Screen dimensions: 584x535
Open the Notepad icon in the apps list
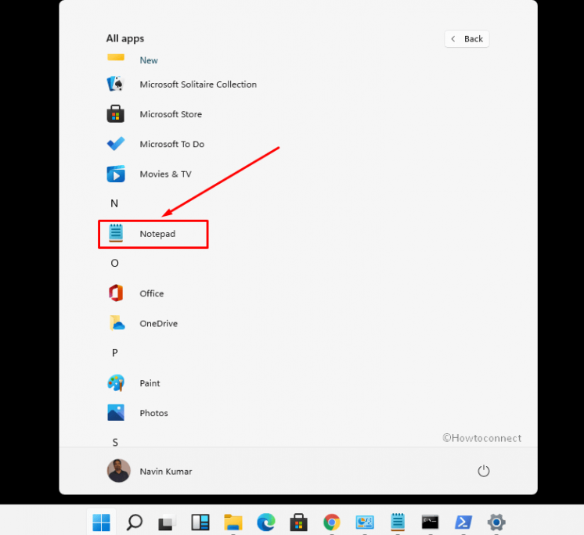point(115,233)
